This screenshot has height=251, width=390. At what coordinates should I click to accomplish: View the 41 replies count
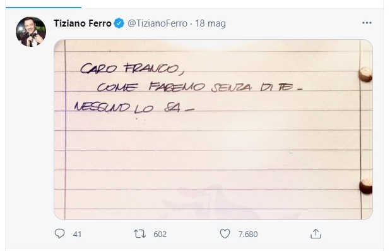coord(77,235)
